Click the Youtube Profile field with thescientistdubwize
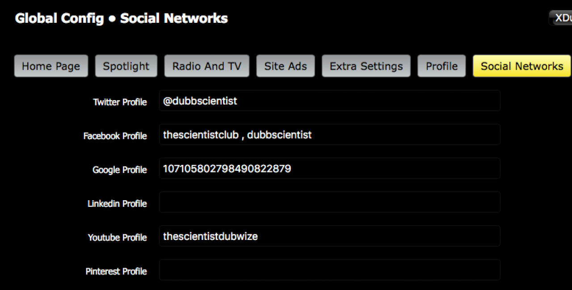The image size is (572, 290). pyautogui.click(x=329, y=236)
